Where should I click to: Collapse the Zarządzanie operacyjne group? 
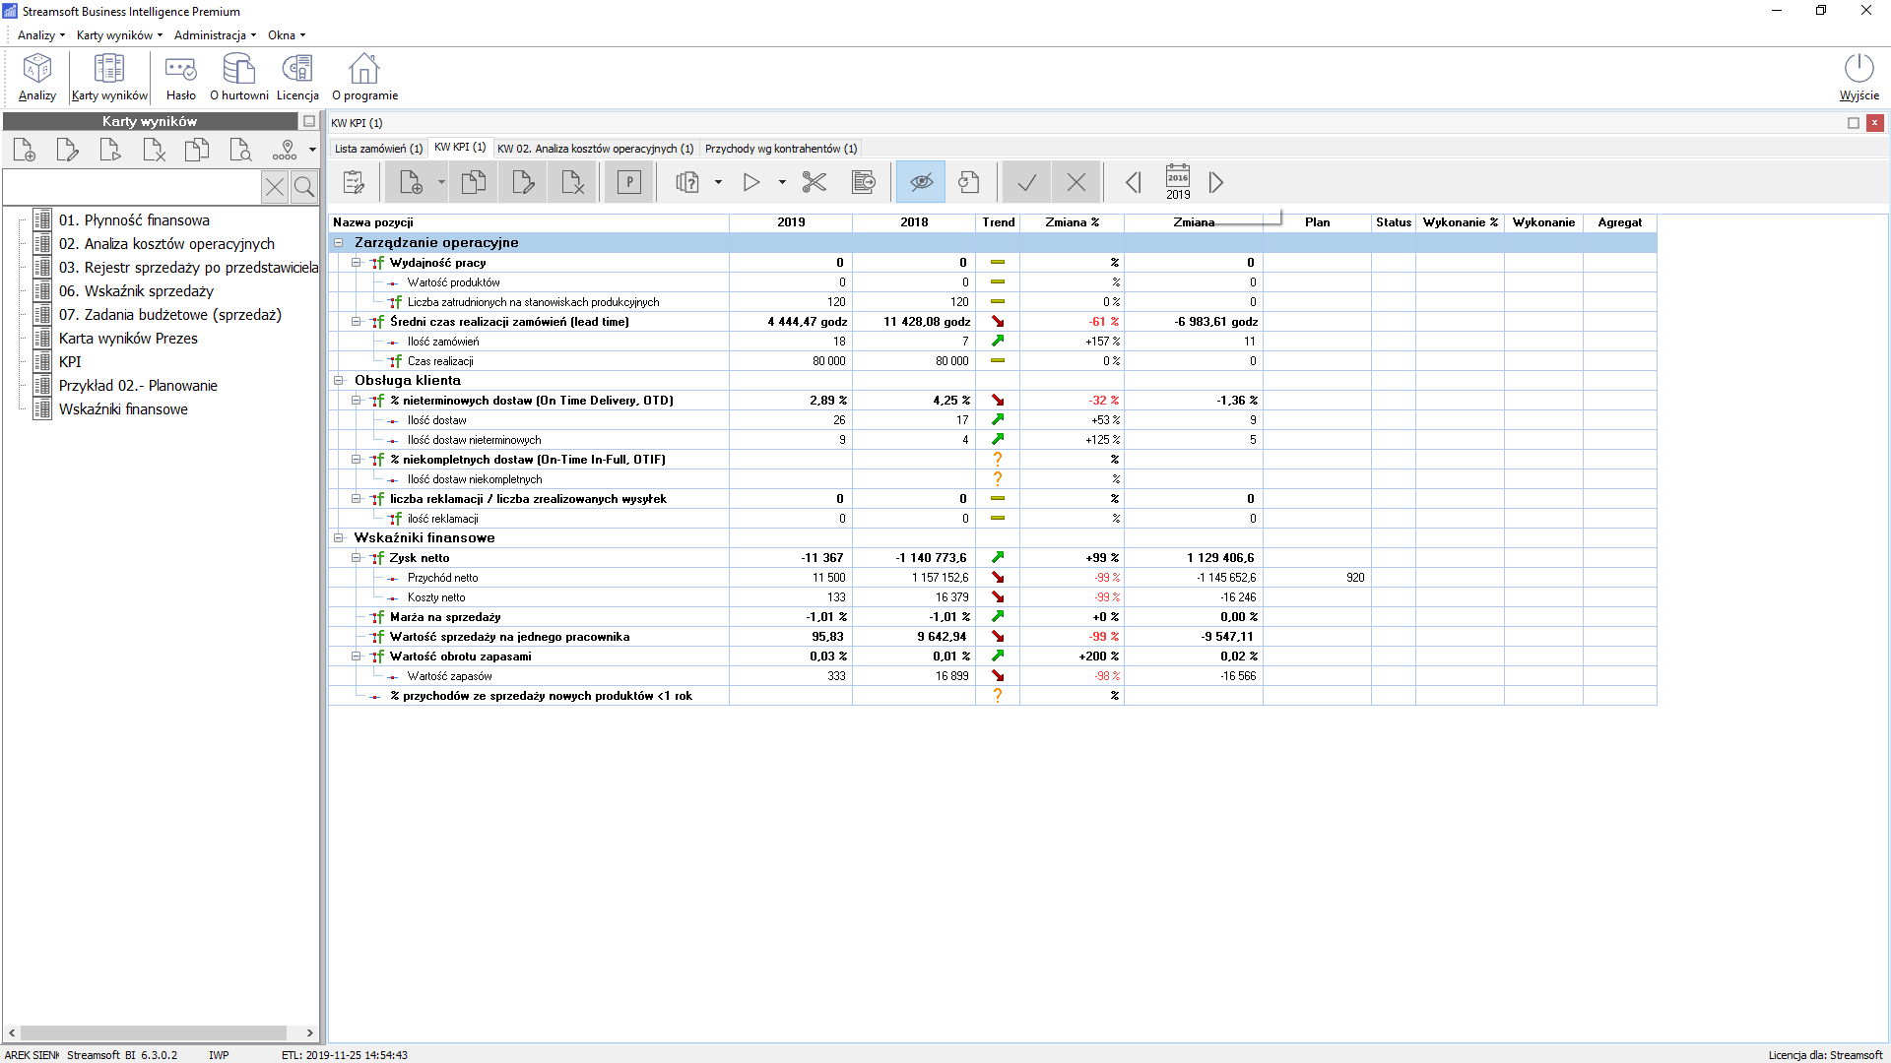click(338, 242)
